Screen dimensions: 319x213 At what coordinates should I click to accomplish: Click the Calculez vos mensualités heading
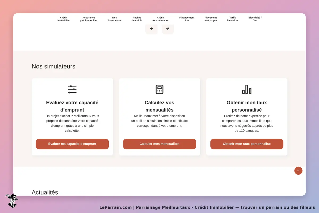pos(159,106)
